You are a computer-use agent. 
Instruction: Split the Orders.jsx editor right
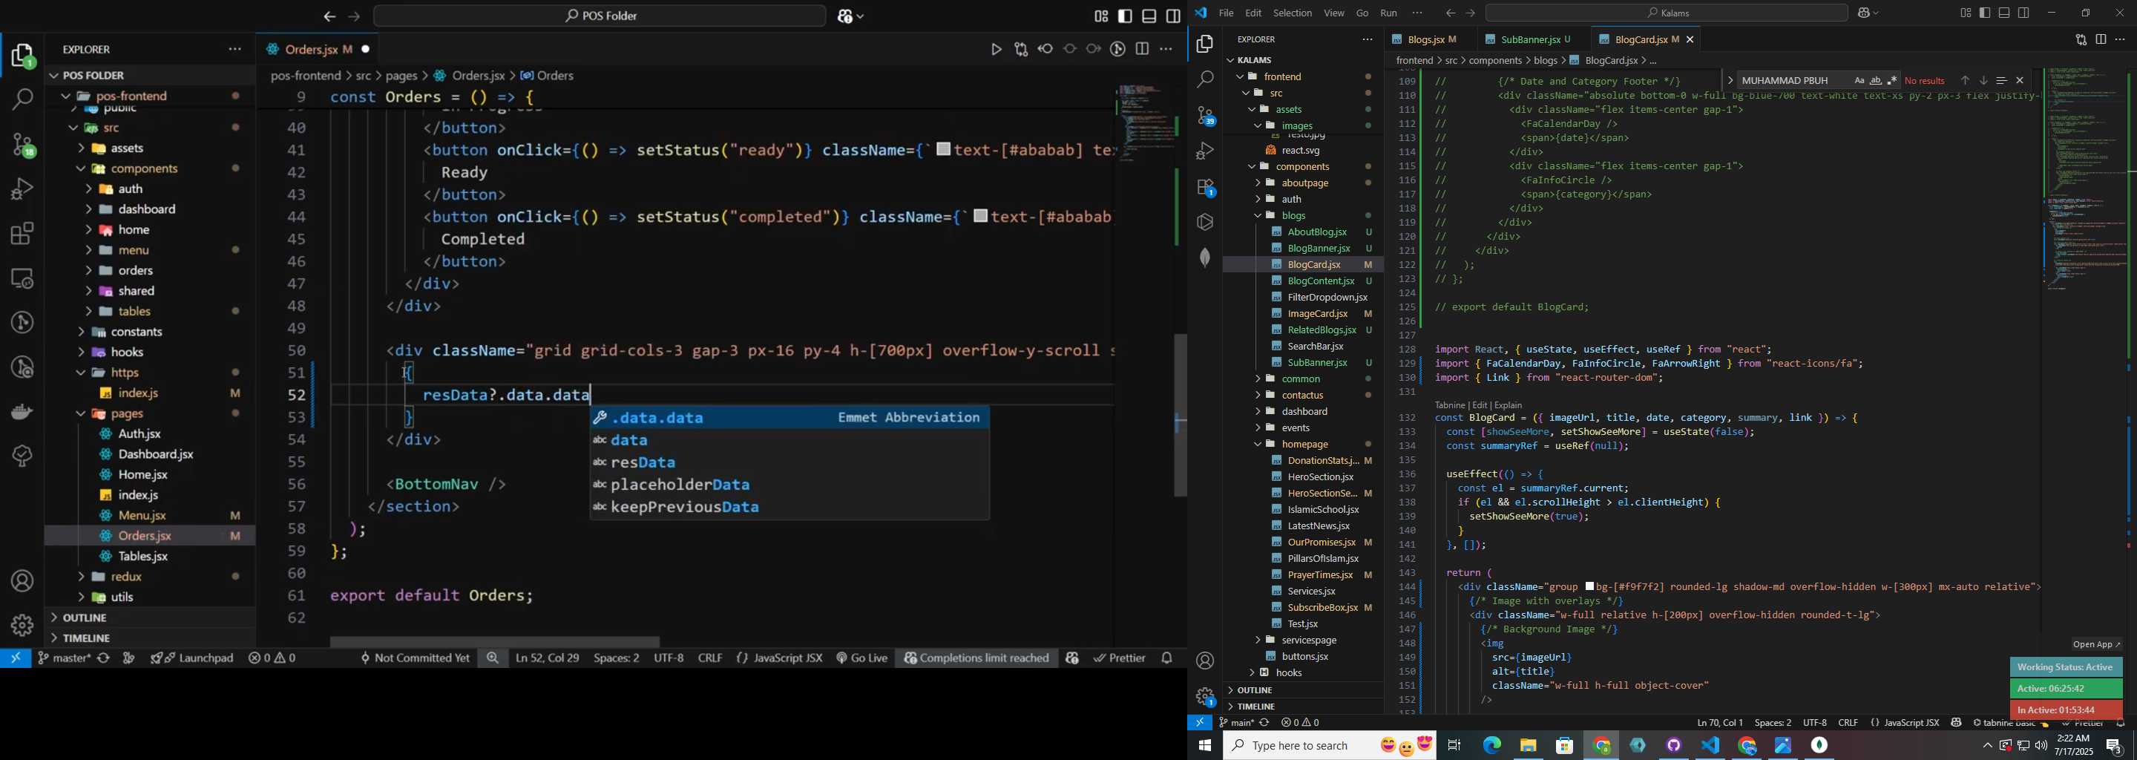coord(1143,50)
